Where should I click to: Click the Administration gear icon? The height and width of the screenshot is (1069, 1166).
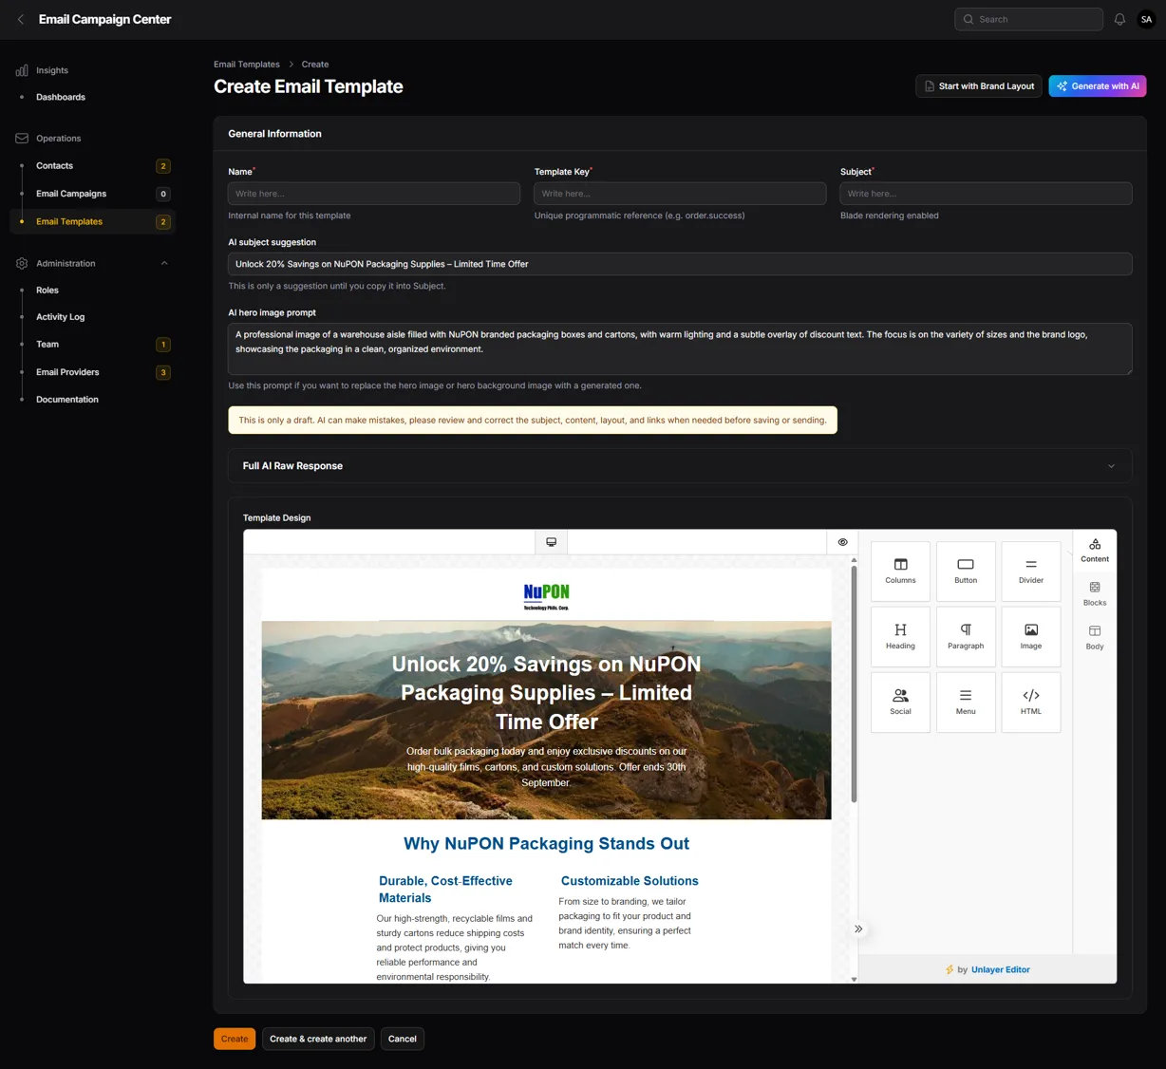(22, 263)
